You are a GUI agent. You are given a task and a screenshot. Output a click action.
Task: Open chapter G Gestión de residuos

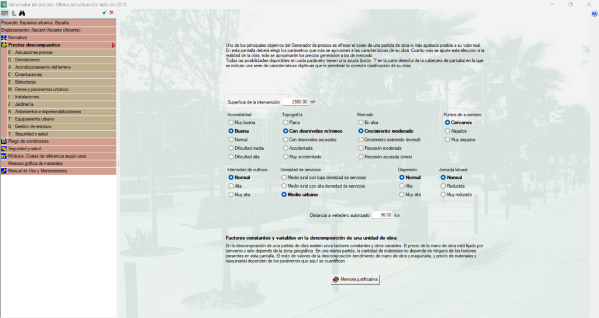coord(62,126)
